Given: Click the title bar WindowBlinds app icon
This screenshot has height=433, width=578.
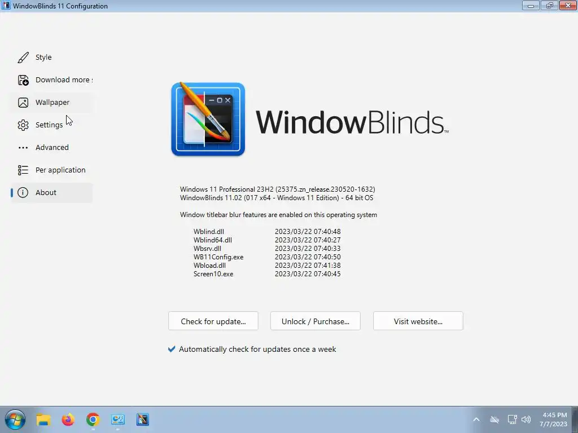Looking at the screenshot, I should point(6,6).
